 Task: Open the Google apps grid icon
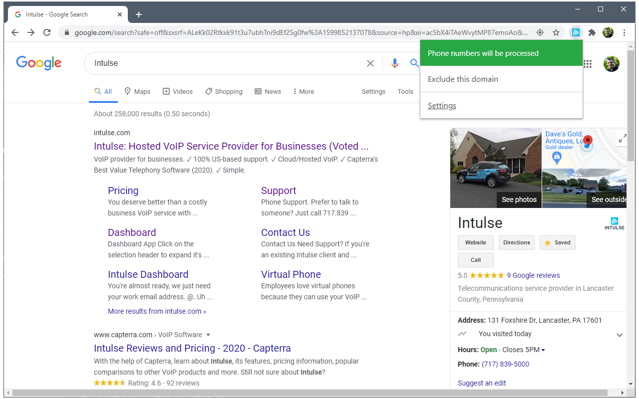[588, 63]
